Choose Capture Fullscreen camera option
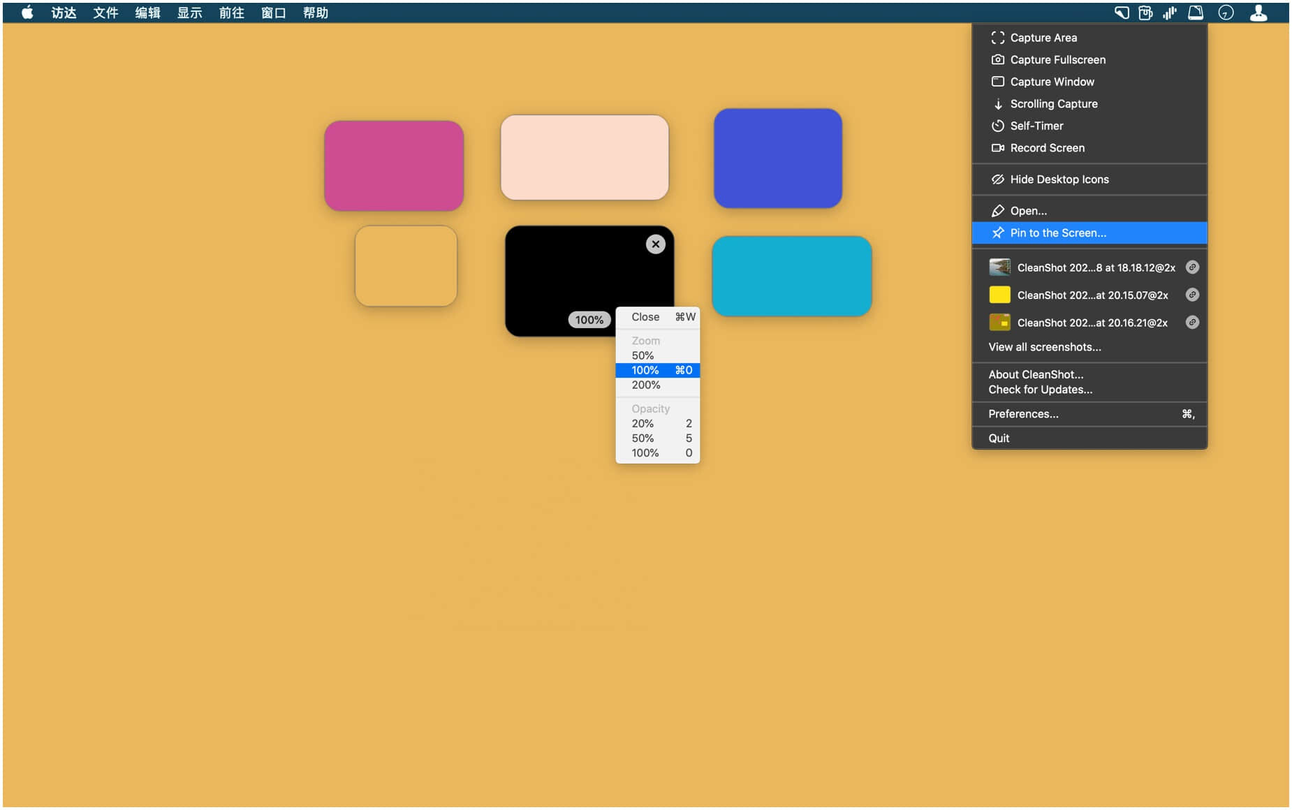1292x810 pixels. [1057, 60]
